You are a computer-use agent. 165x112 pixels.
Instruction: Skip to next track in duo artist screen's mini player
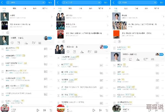point(101,110)
